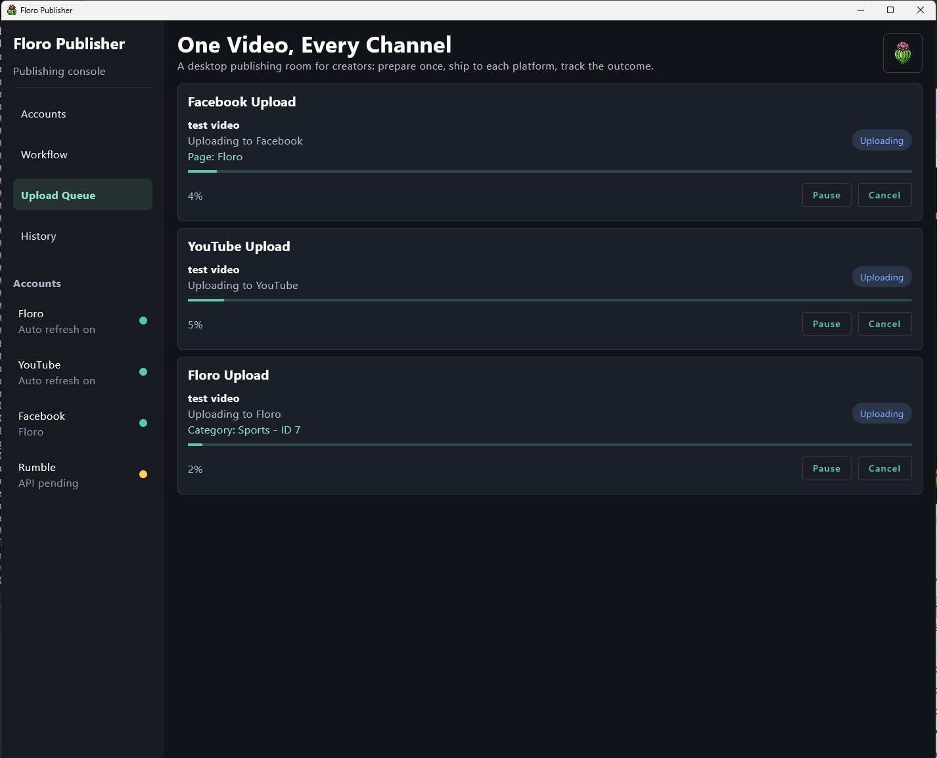Click the Floro Publisher title bar app icon
Image resolution: width=937 pixels, height=758 pixels.
coord(12,10)
